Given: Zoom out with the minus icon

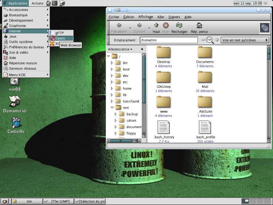Looking at the screenshot, I should point(203,40).
